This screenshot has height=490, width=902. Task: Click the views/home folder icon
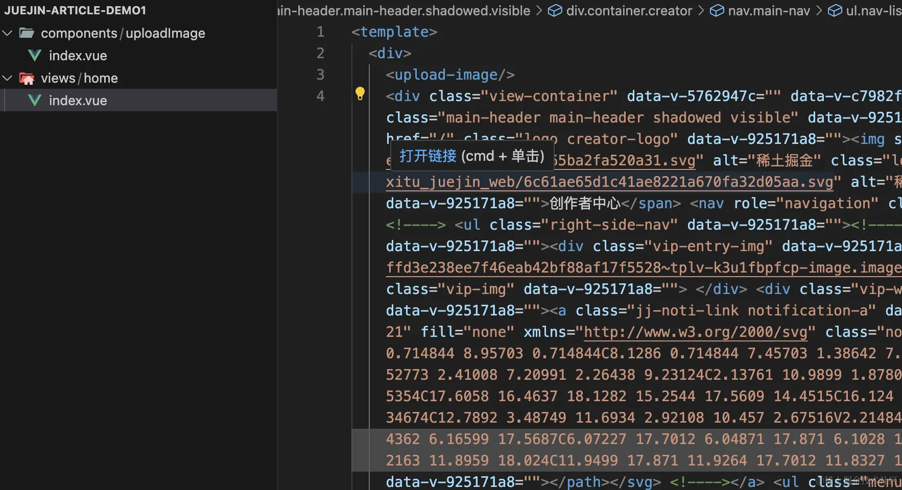27,78
